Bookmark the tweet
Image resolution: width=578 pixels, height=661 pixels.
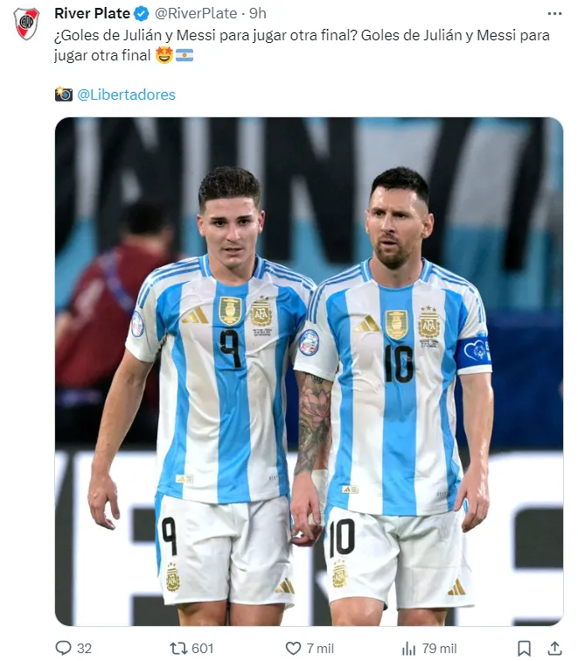click(524, 649)
